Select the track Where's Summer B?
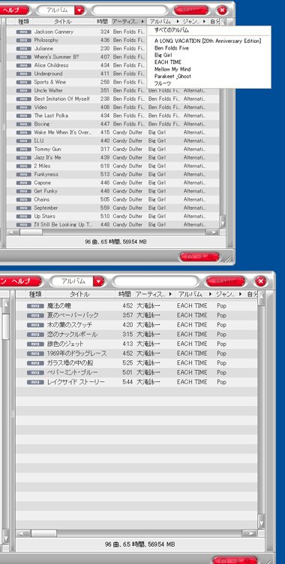 [56, 57]
